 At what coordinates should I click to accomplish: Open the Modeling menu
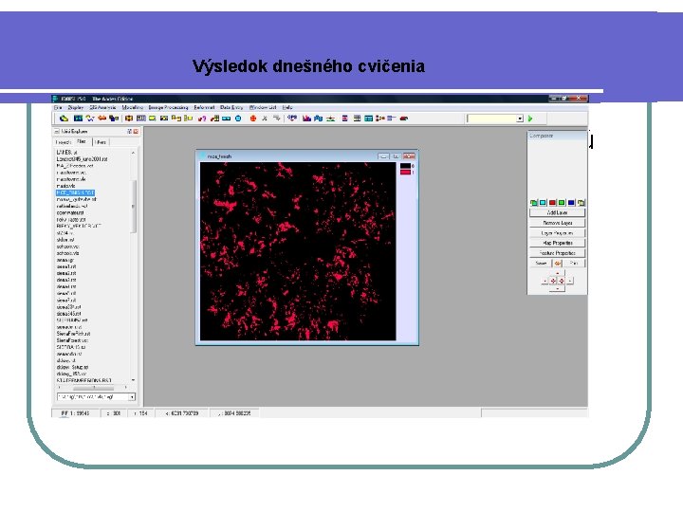[133, 107]
